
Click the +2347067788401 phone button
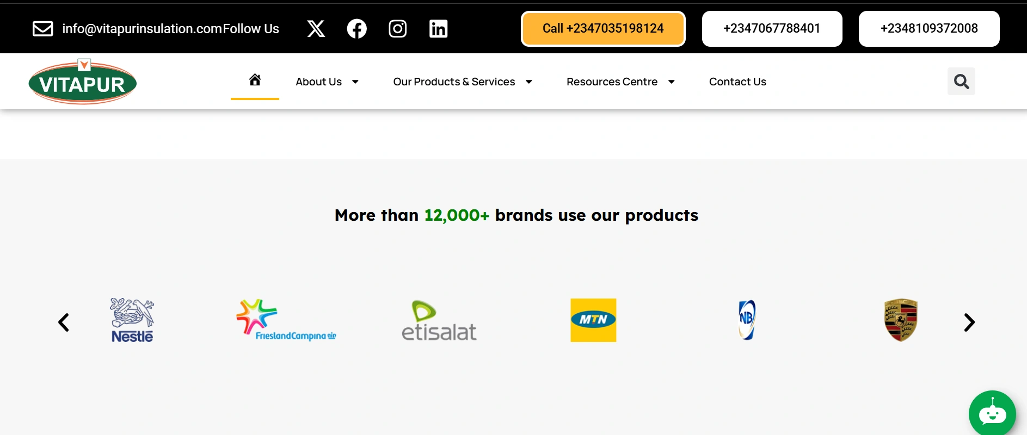point(772,29)
